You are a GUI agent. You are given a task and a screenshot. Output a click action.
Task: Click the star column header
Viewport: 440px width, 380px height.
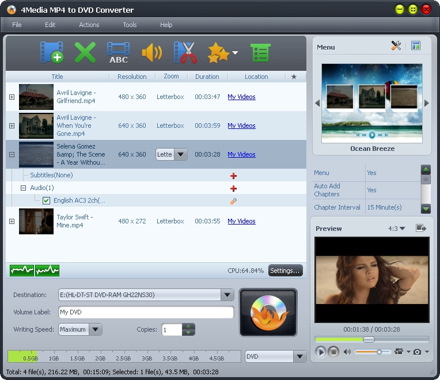[x=294, y=77]
